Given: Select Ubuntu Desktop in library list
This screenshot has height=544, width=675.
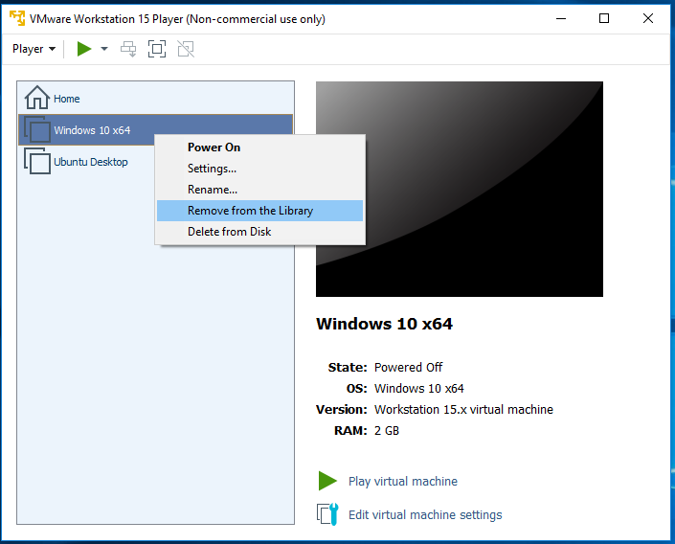Looking at the screenshot, I should click(91, 162).
